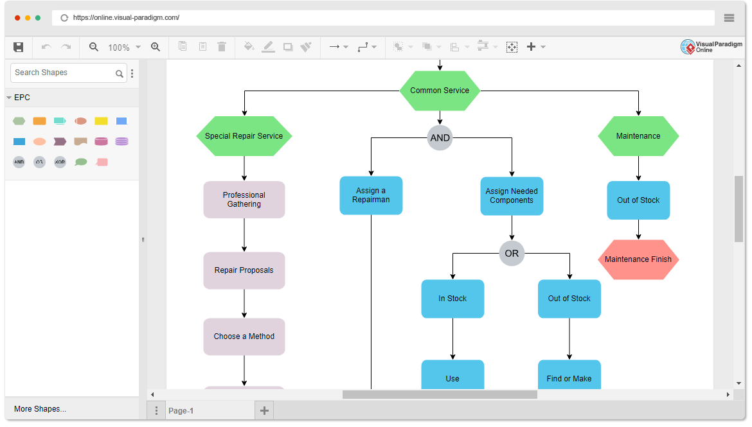
Task: Save the diagram
Action: pyautogui.click(x=18, y=46)
